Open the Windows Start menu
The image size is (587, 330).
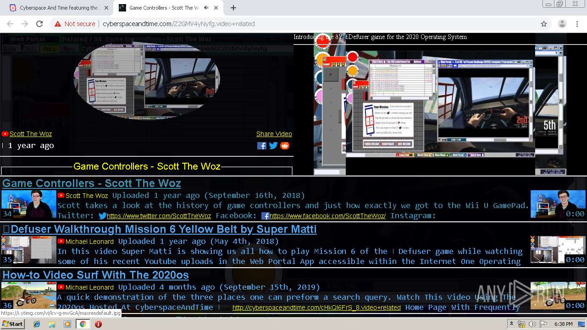[x=12, y=324]
